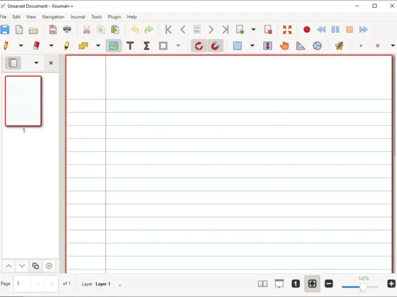Toggle rotation snapping
Image resolution: width=397 pixels, height=297 pixels.
[x=199, y=46]
